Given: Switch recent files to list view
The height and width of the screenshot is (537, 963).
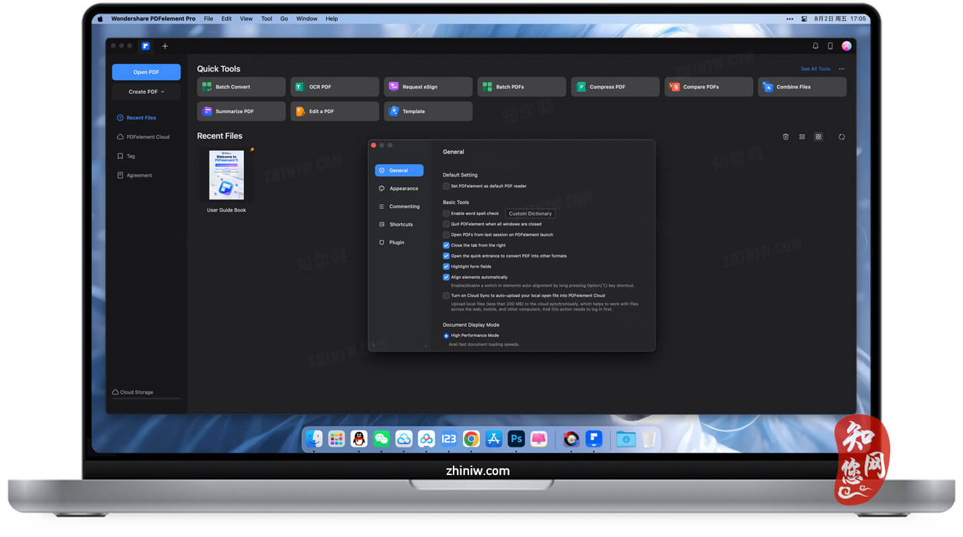Looking at the screenshot, I should (802, 137).
